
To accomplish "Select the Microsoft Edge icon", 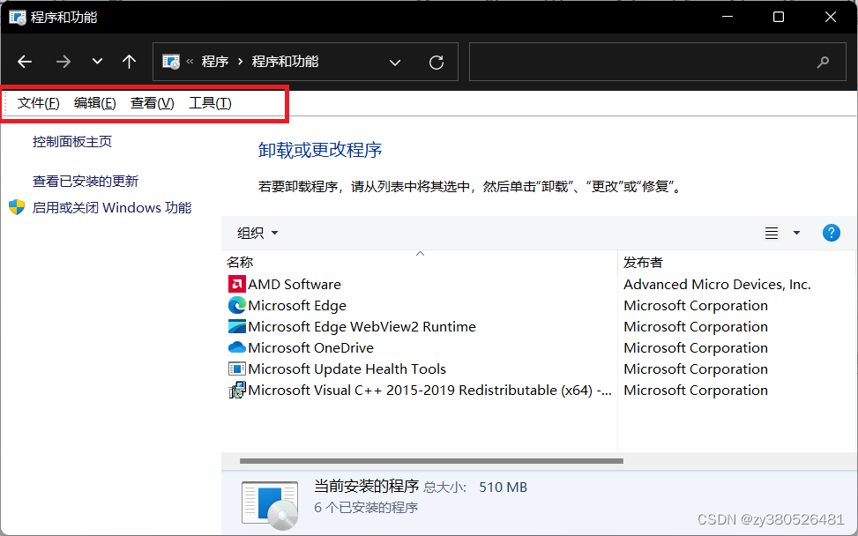I will click(237, 305).
